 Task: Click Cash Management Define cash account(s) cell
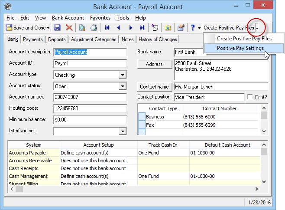point(99,176)
